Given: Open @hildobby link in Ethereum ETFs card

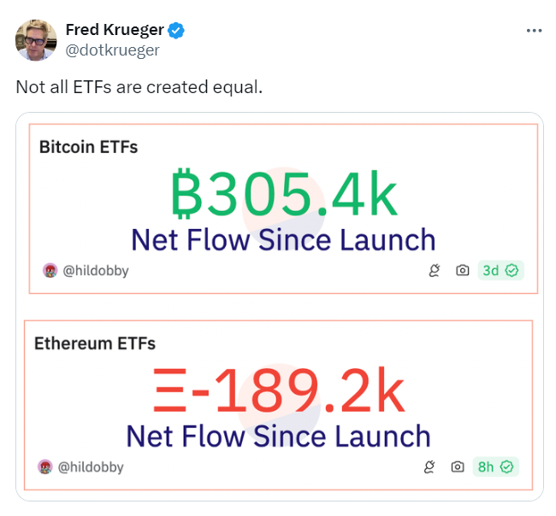Looking at the screenshot, I should pyautogui.click(x=91, y=467).
